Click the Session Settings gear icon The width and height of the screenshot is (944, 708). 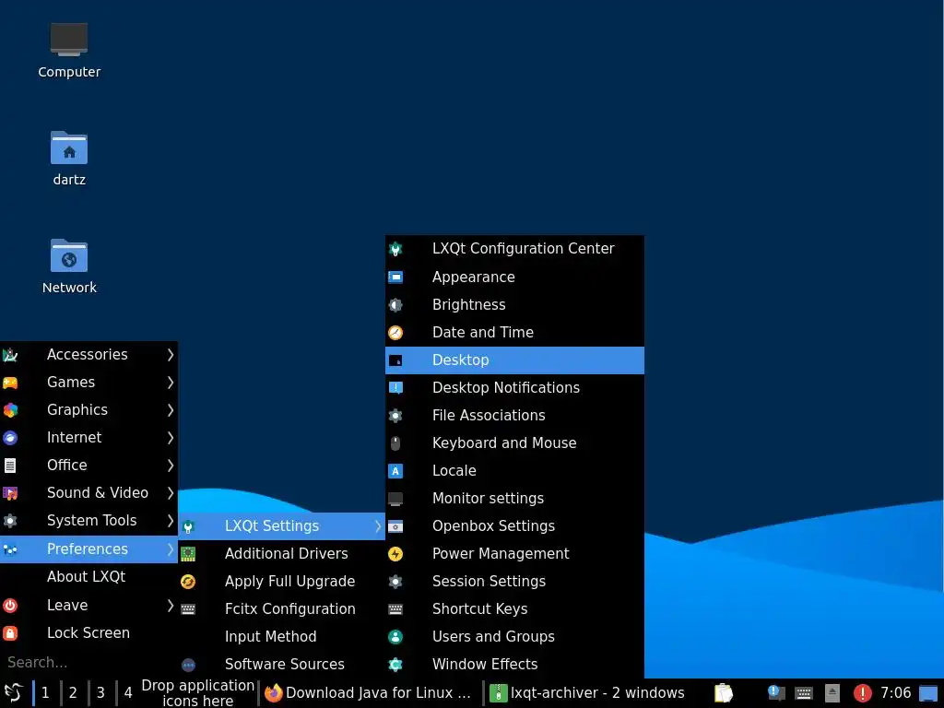coord(395,582)
